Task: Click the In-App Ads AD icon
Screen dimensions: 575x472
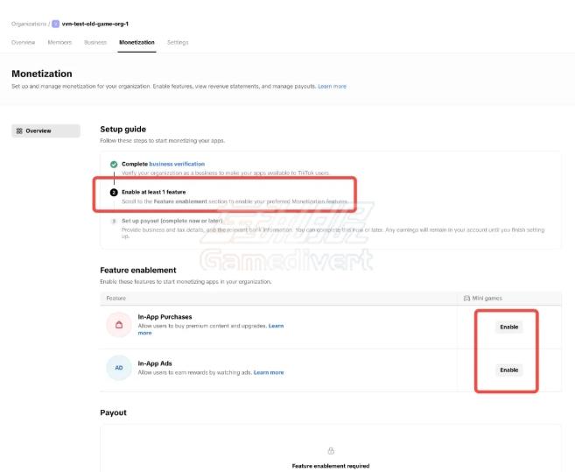Action: coord(119,368)
